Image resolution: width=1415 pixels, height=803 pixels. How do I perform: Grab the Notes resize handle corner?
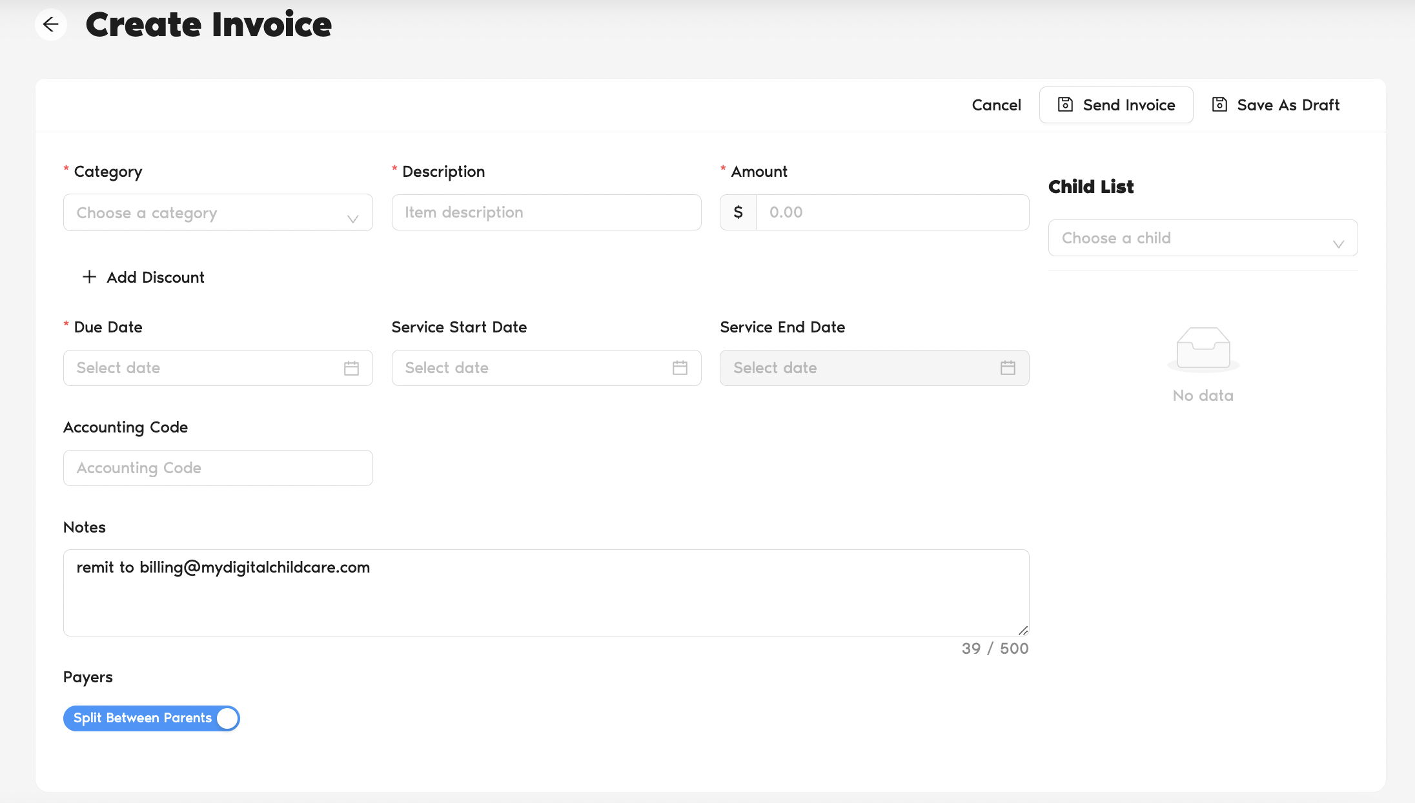tap(1023, 631)
